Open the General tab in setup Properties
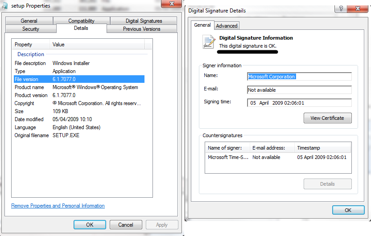Image resolution: width=371 pixels, height=236 pixels. pyautogui.click(x=29, y=21)
